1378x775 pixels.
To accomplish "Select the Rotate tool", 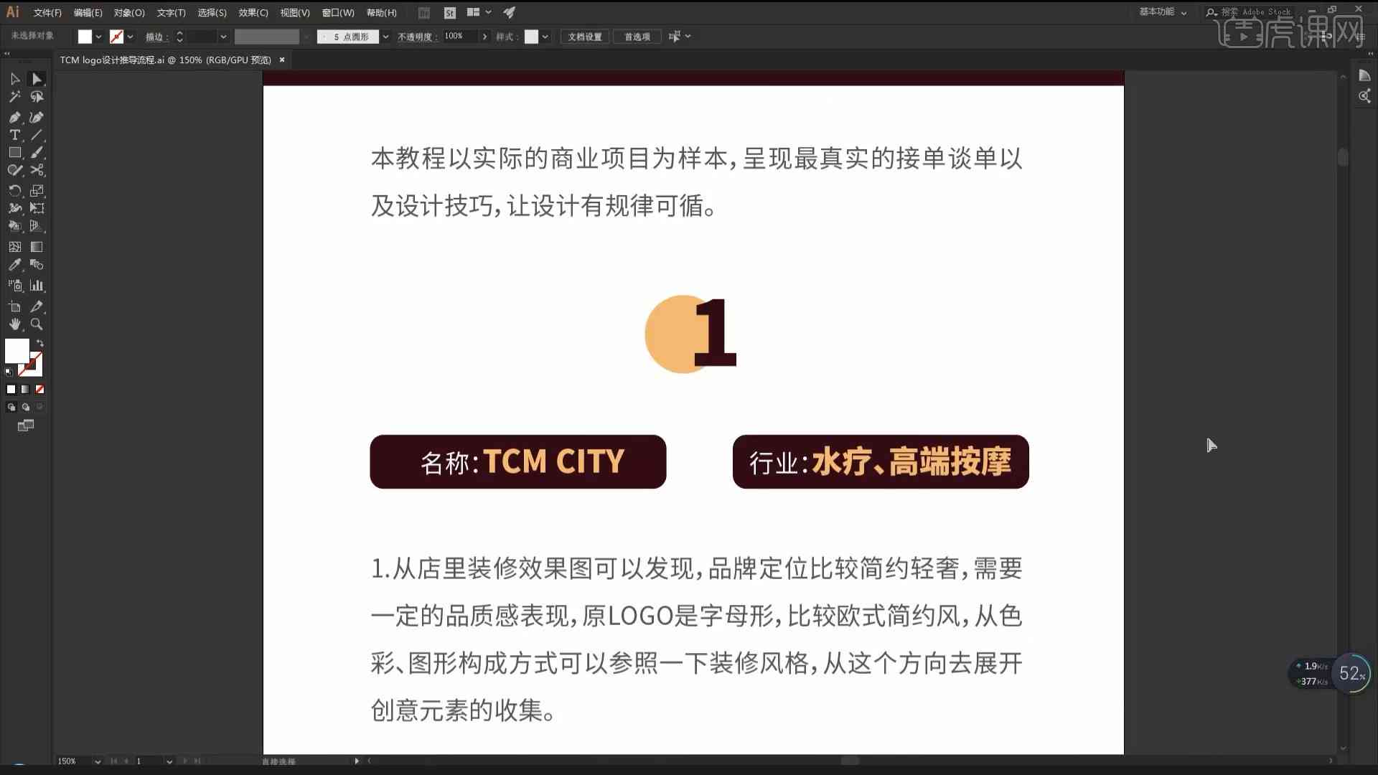I will click(14, 189).
